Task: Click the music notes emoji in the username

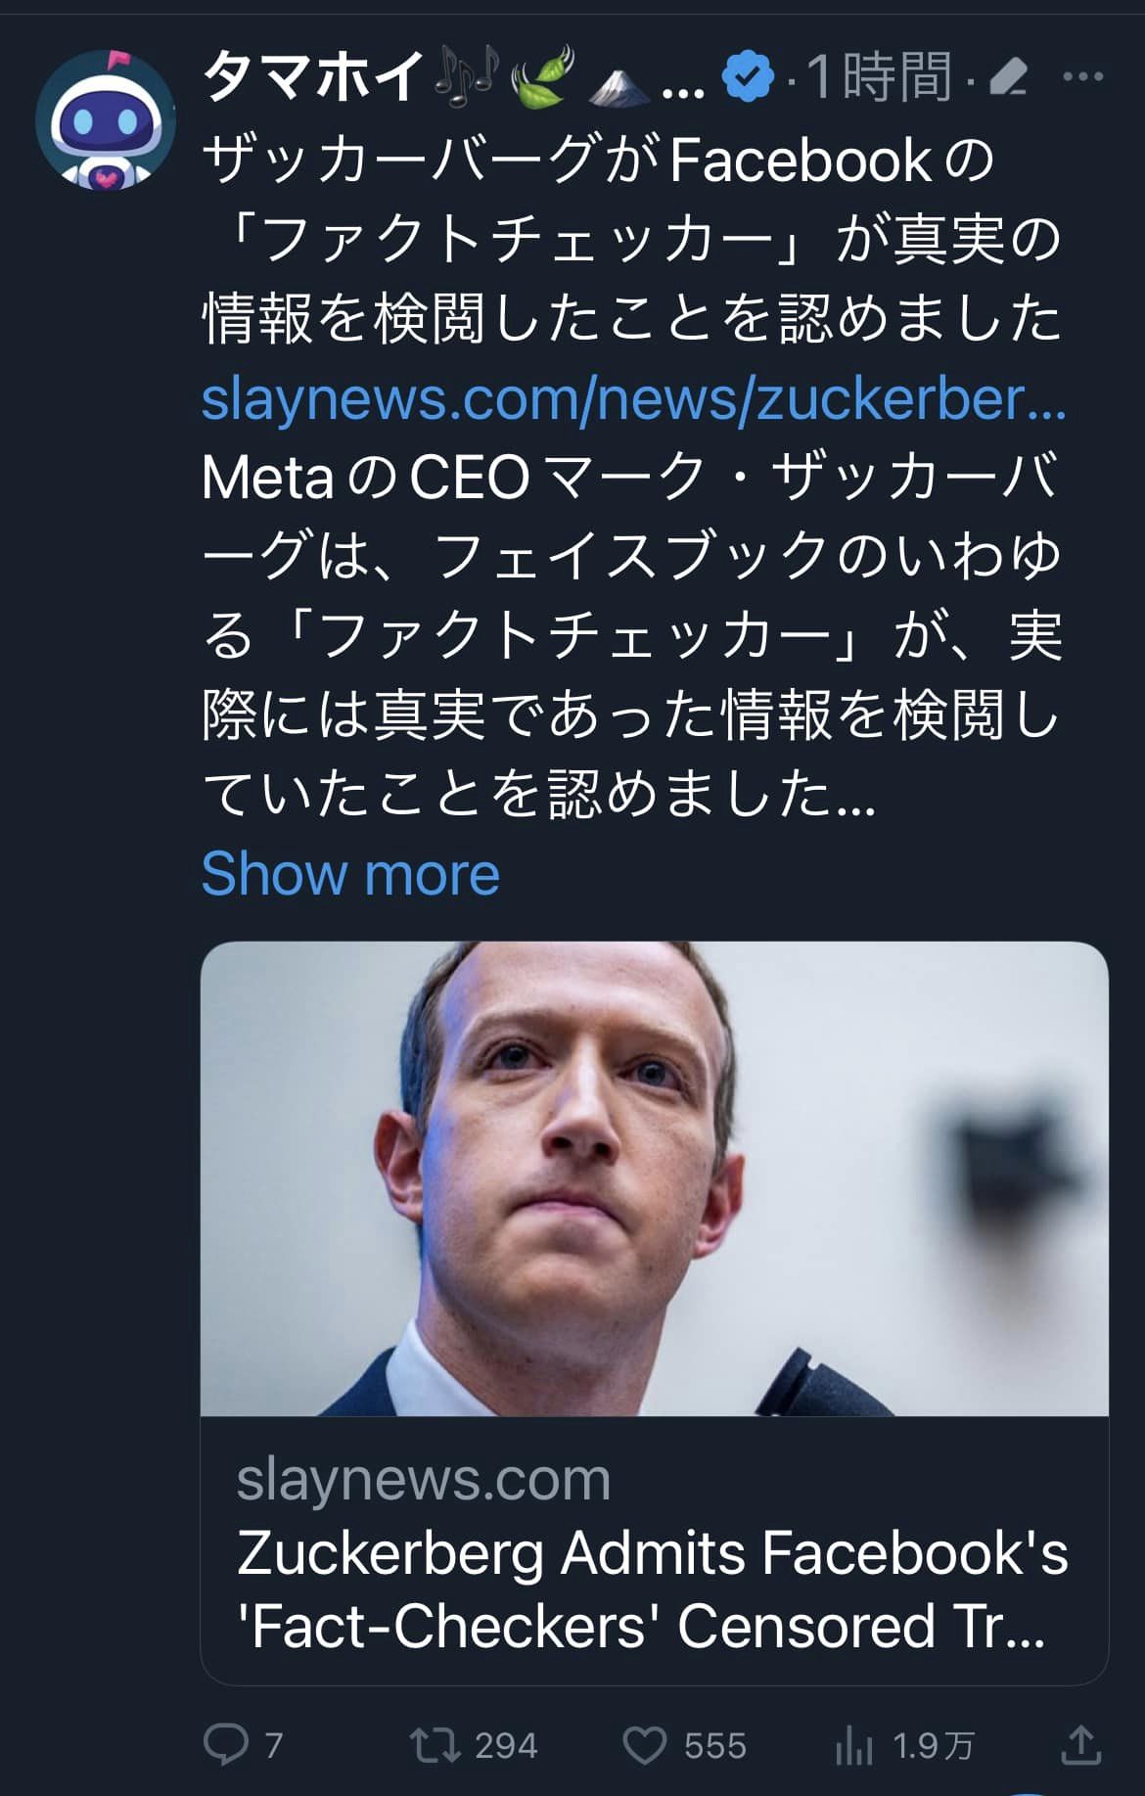Action: [467, 76]
